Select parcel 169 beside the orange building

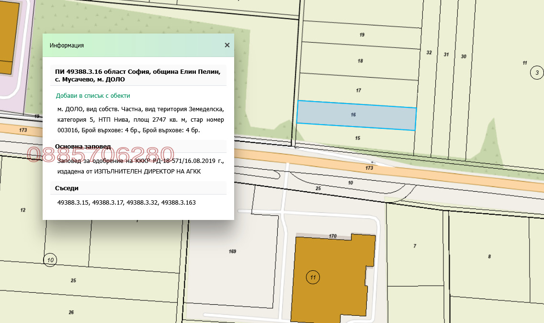click(x=233, y=251)
